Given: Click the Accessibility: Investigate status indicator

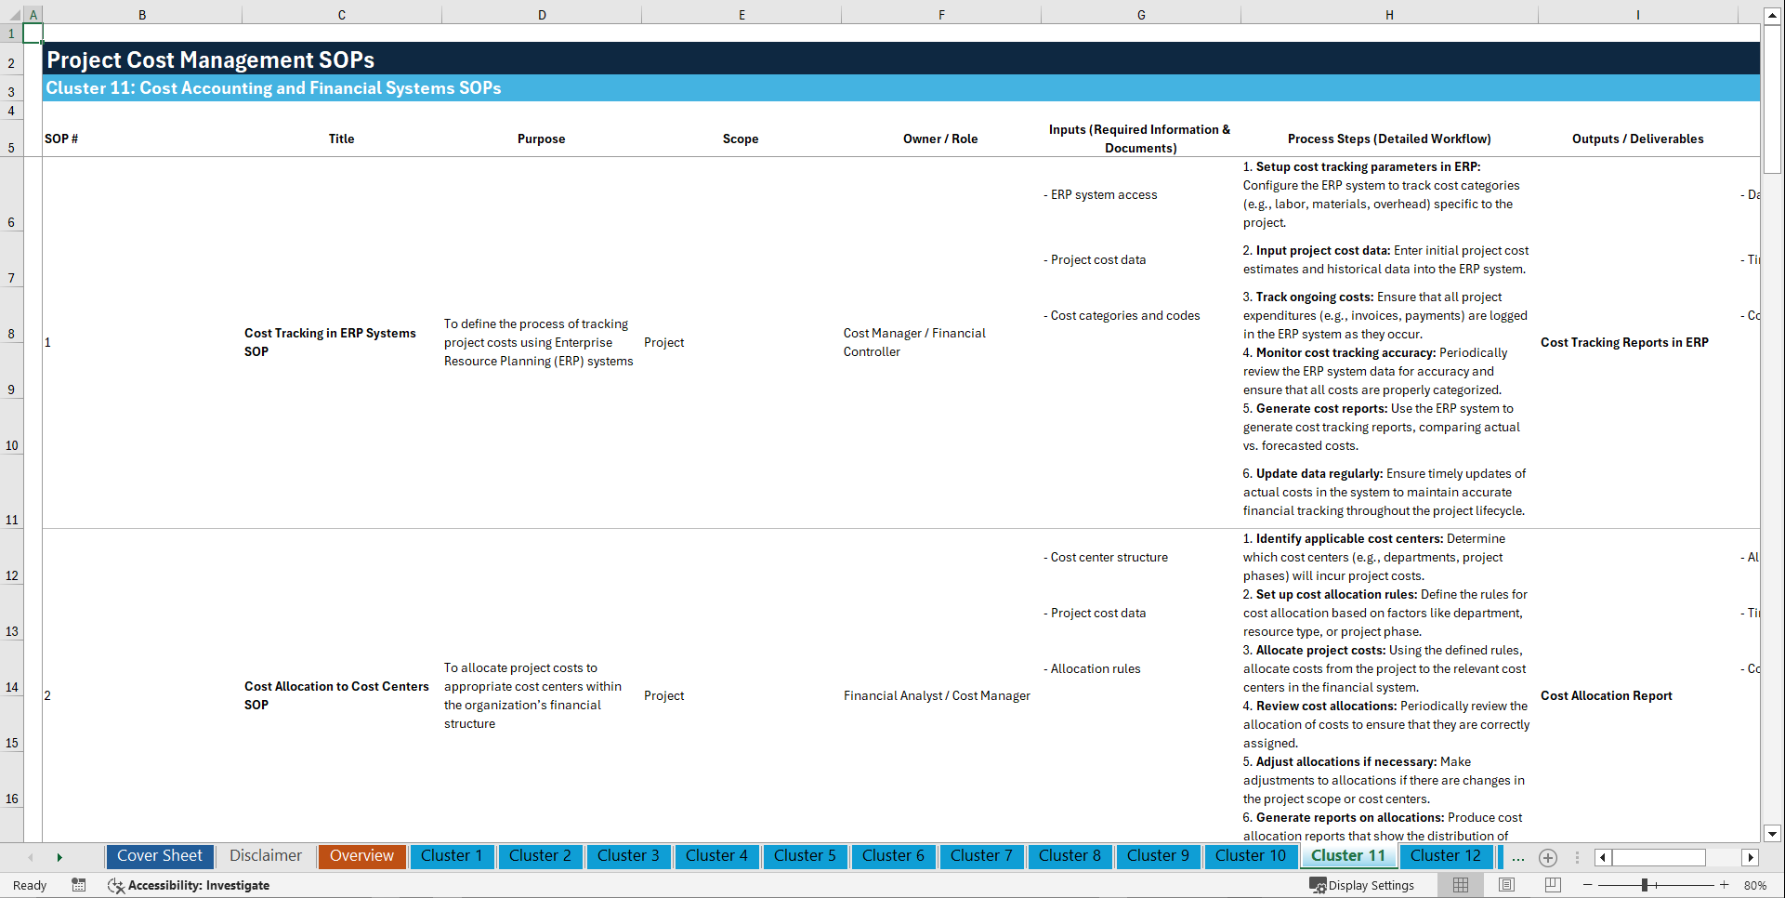Looking at the screenshot, I should tap(189, 885).
